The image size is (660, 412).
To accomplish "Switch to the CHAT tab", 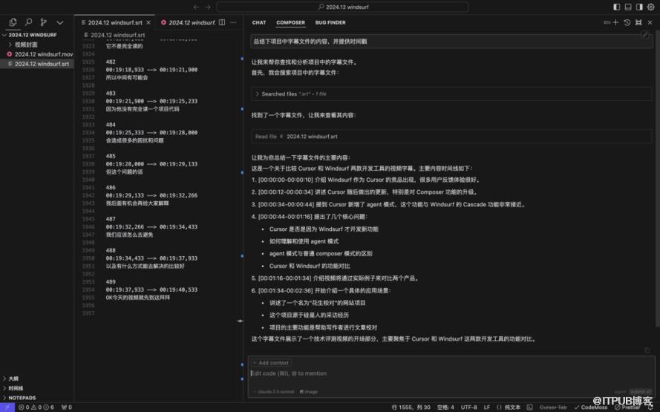I will point(259,22).
